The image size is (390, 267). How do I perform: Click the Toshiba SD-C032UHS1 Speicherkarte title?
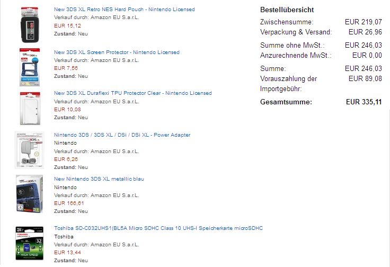[x=158, y=228]
